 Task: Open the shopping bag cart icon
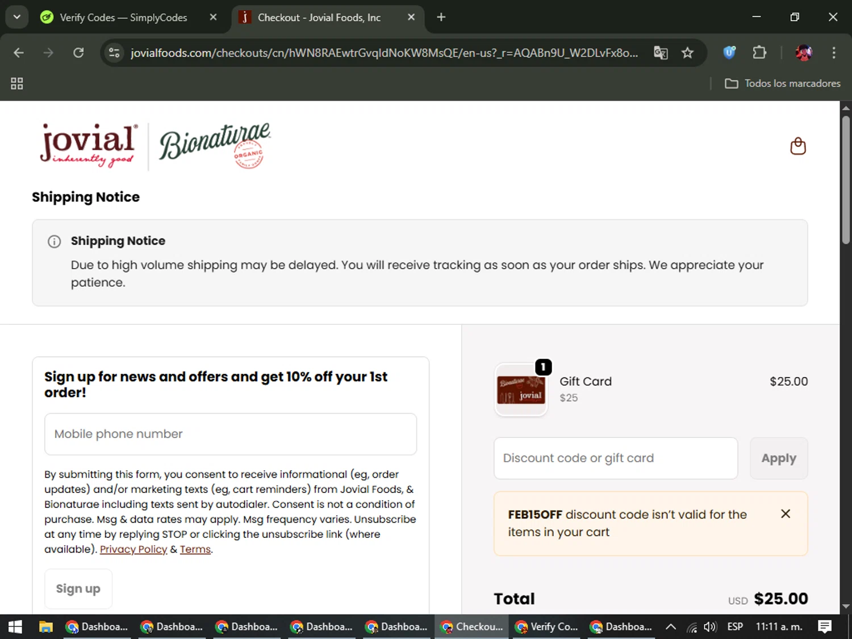798,146
